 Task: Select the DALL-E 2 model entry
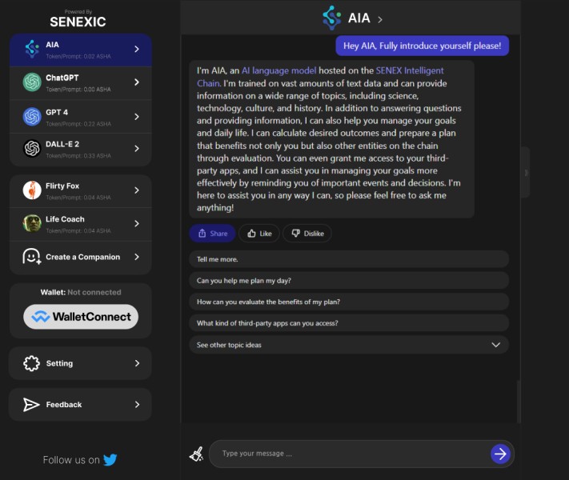tap(81, 150)
